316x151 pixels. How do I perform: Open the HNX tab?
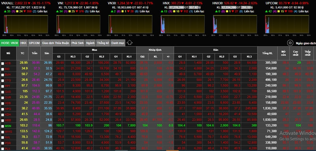24,43
